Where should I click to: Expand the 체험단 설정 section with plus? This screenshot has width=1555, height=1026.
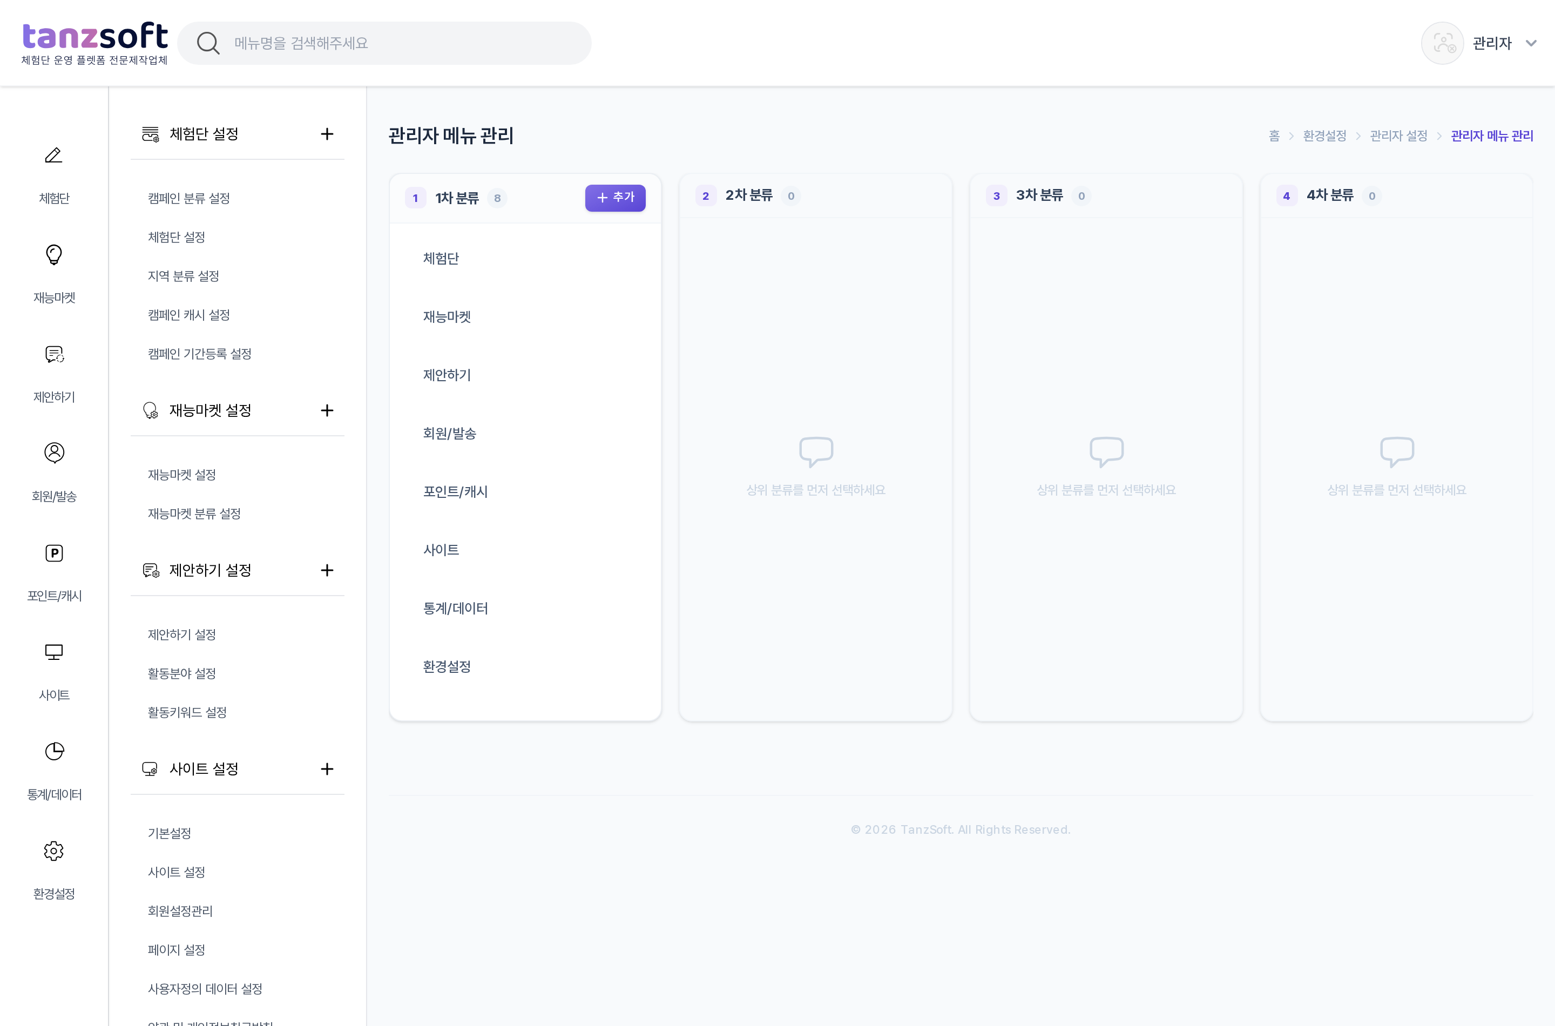click(327, 134)
